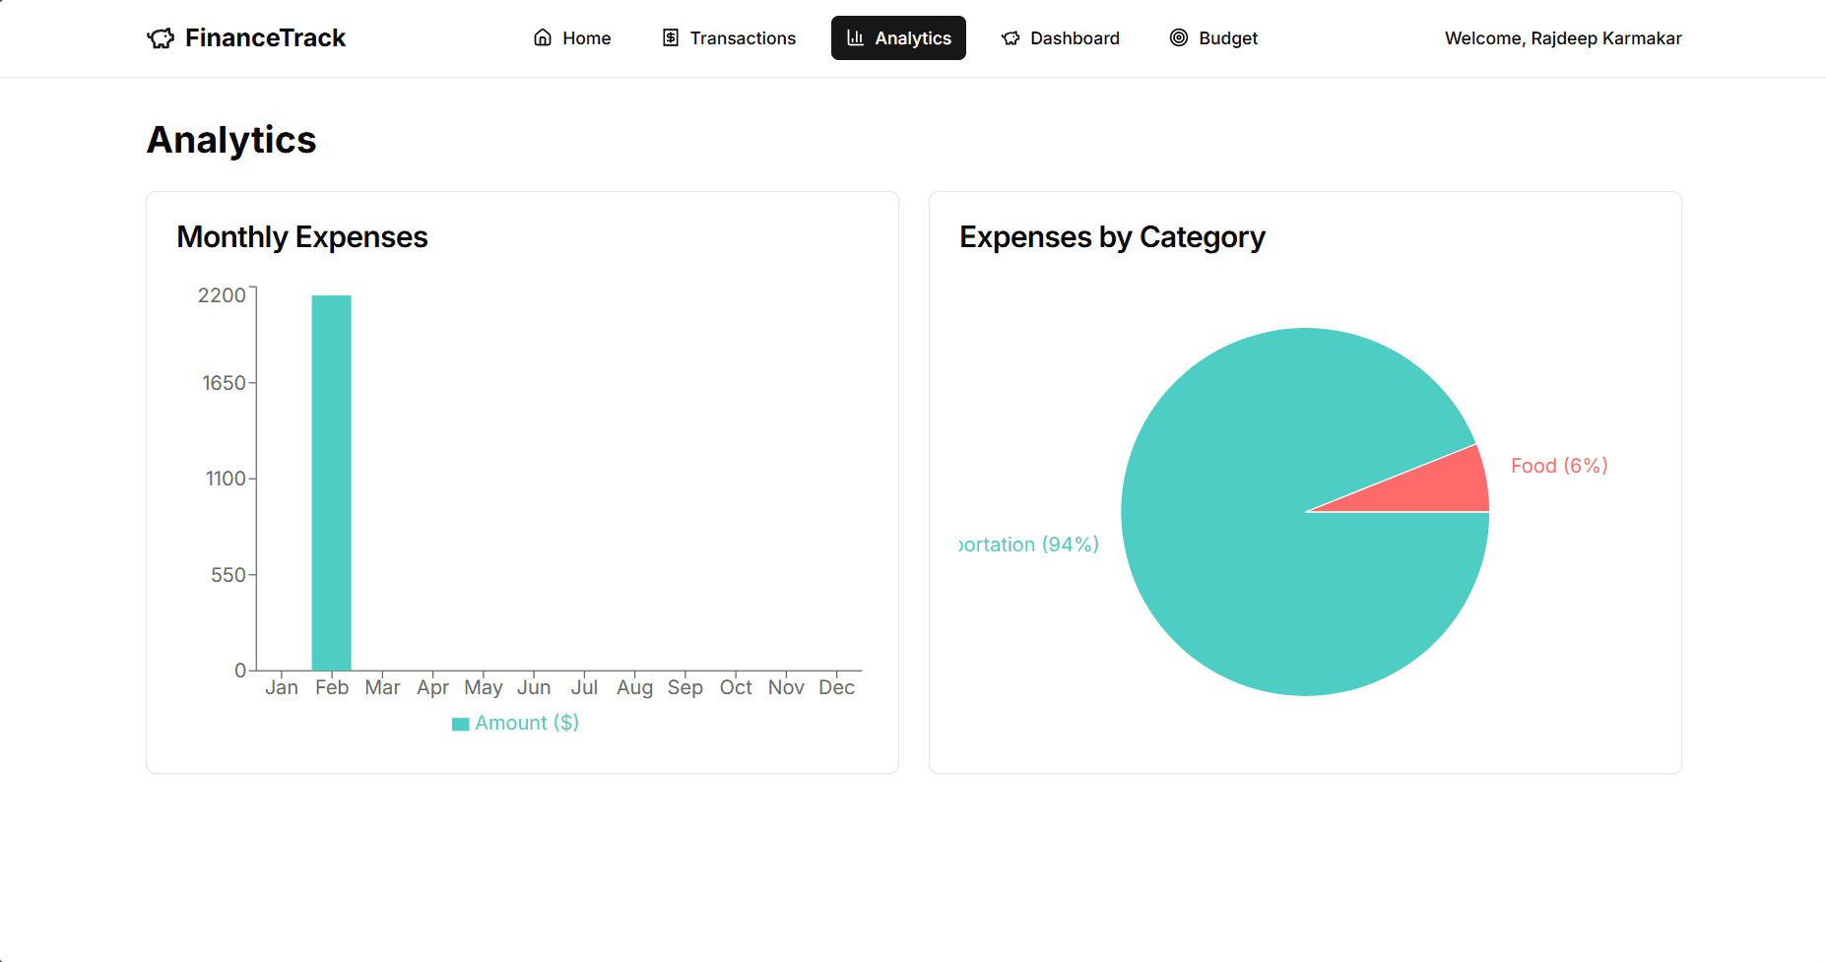Click the teal square in chart legend

tap(460, 723)
